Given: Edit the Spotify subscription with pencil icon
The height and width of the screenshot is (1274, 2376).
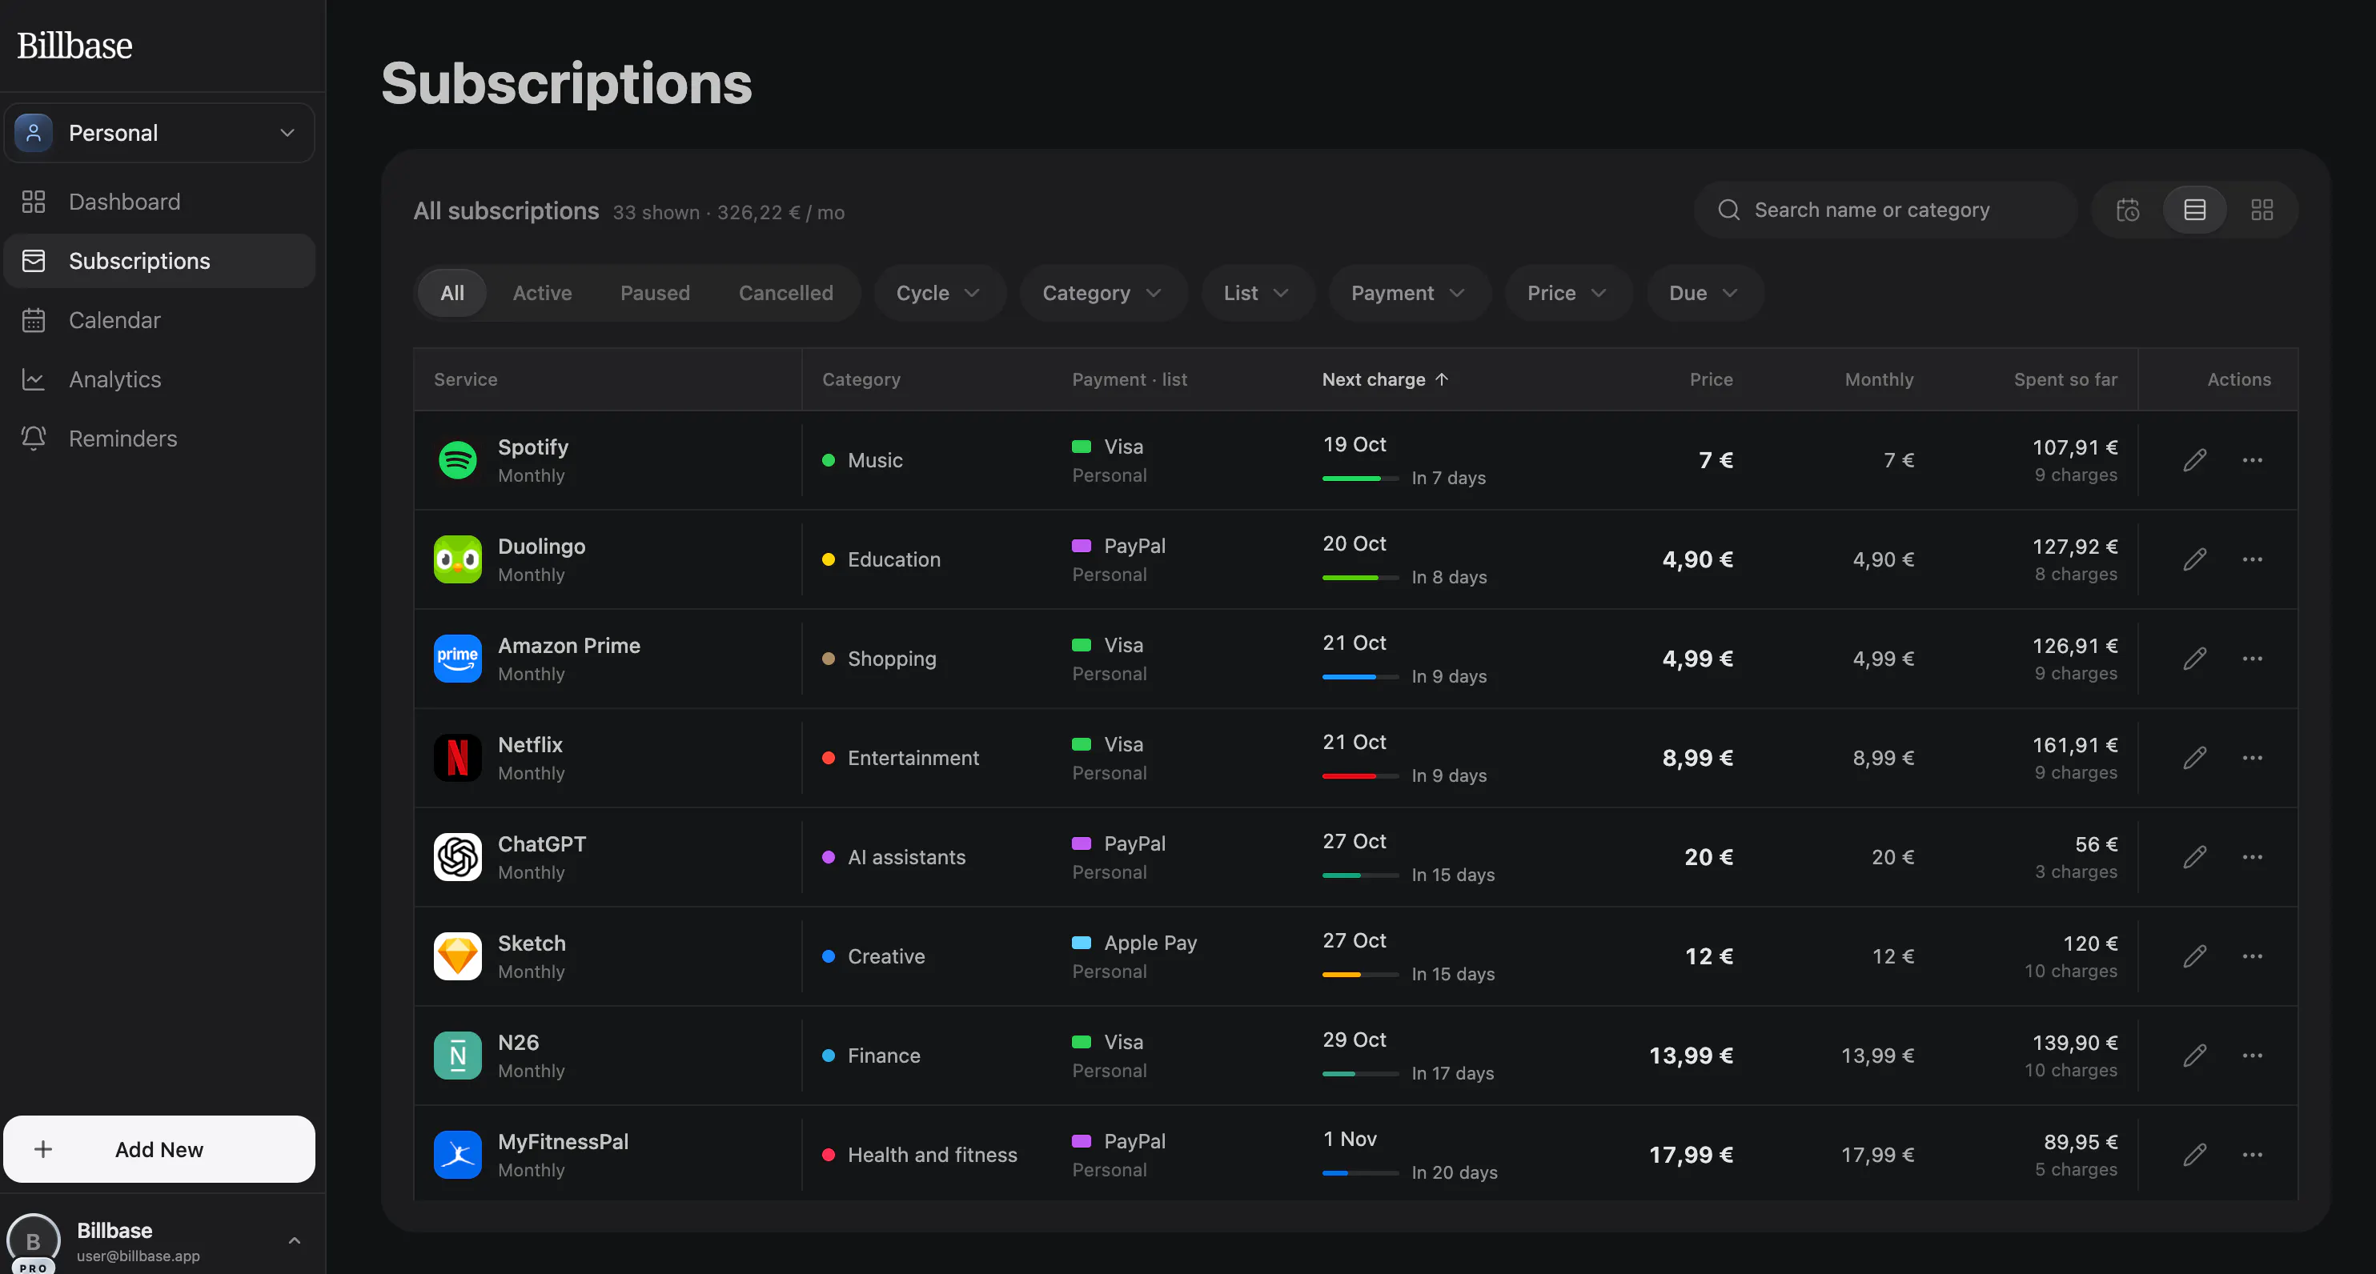Looking at the screenshot, I should coord(2195,460).
